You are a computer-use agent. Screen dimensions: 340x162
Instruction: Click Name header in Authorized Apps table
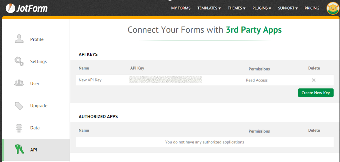tap(84, 130)
